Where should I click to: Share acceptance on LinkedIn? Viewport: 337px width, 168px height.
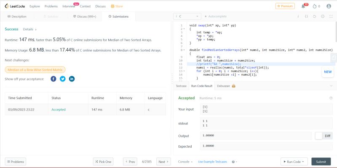point(72,79)
